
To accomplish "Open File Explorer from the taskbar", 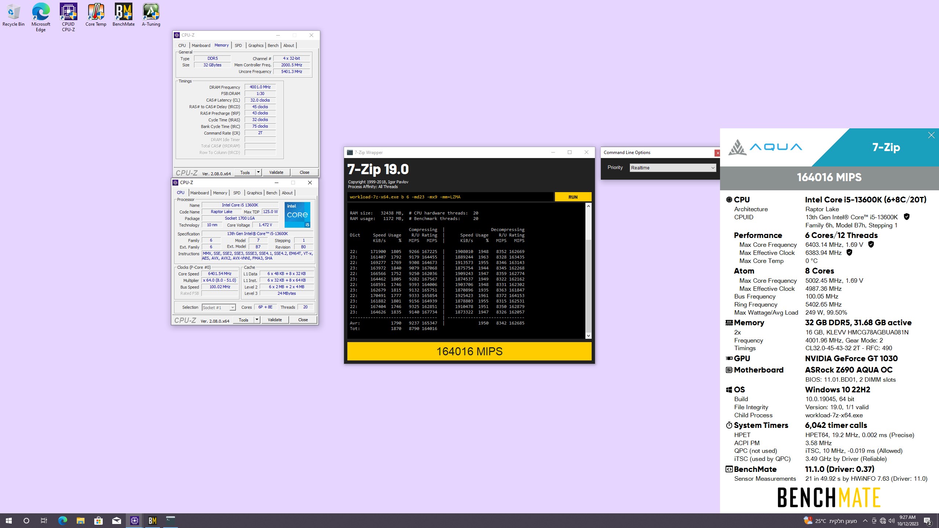I will [x=81, y=521].
